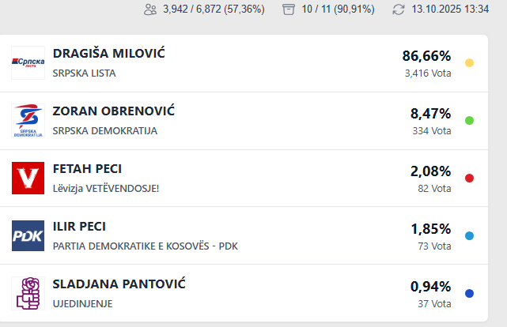The height and width of the screenshot is (327, 507).
Task: Click the Ujedinjenje party logo
Action: coord(28,293)
